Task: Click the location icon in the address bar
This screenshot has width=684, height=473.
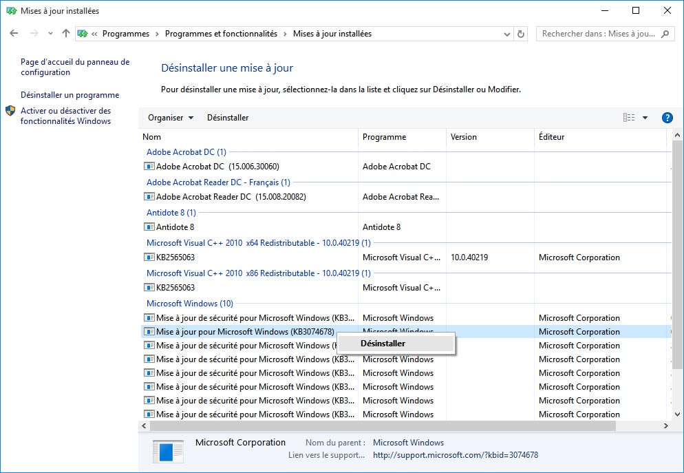Action: [x=82, y=34]
